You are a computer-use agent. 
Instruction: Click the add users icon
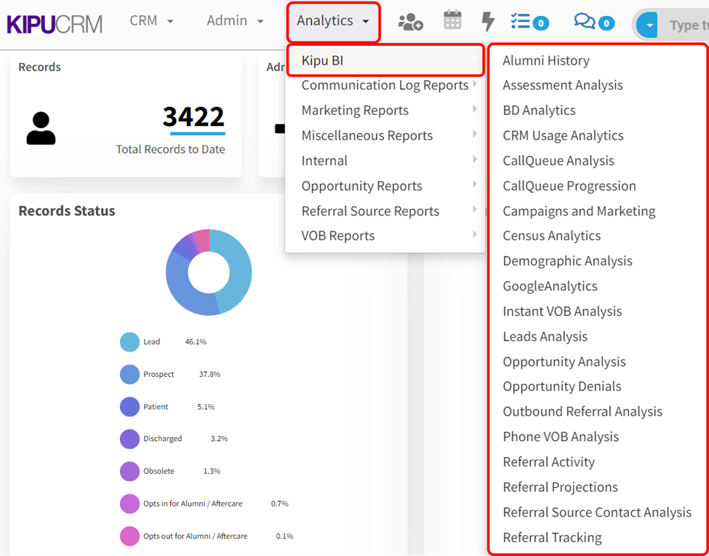click(410, 22)
